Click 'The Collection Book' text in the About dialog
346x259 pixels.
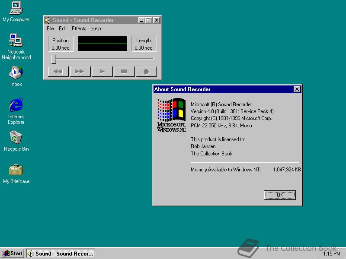click(x=211, y=154)
